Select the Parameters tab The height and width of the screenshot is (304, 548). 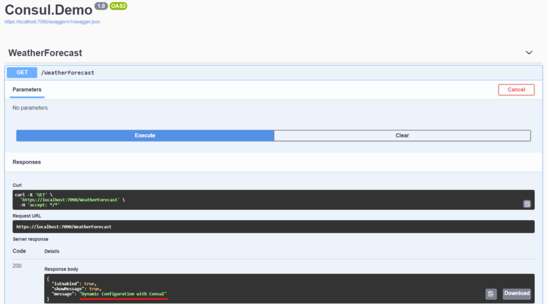pyautogui.click(x=27, y=90)
